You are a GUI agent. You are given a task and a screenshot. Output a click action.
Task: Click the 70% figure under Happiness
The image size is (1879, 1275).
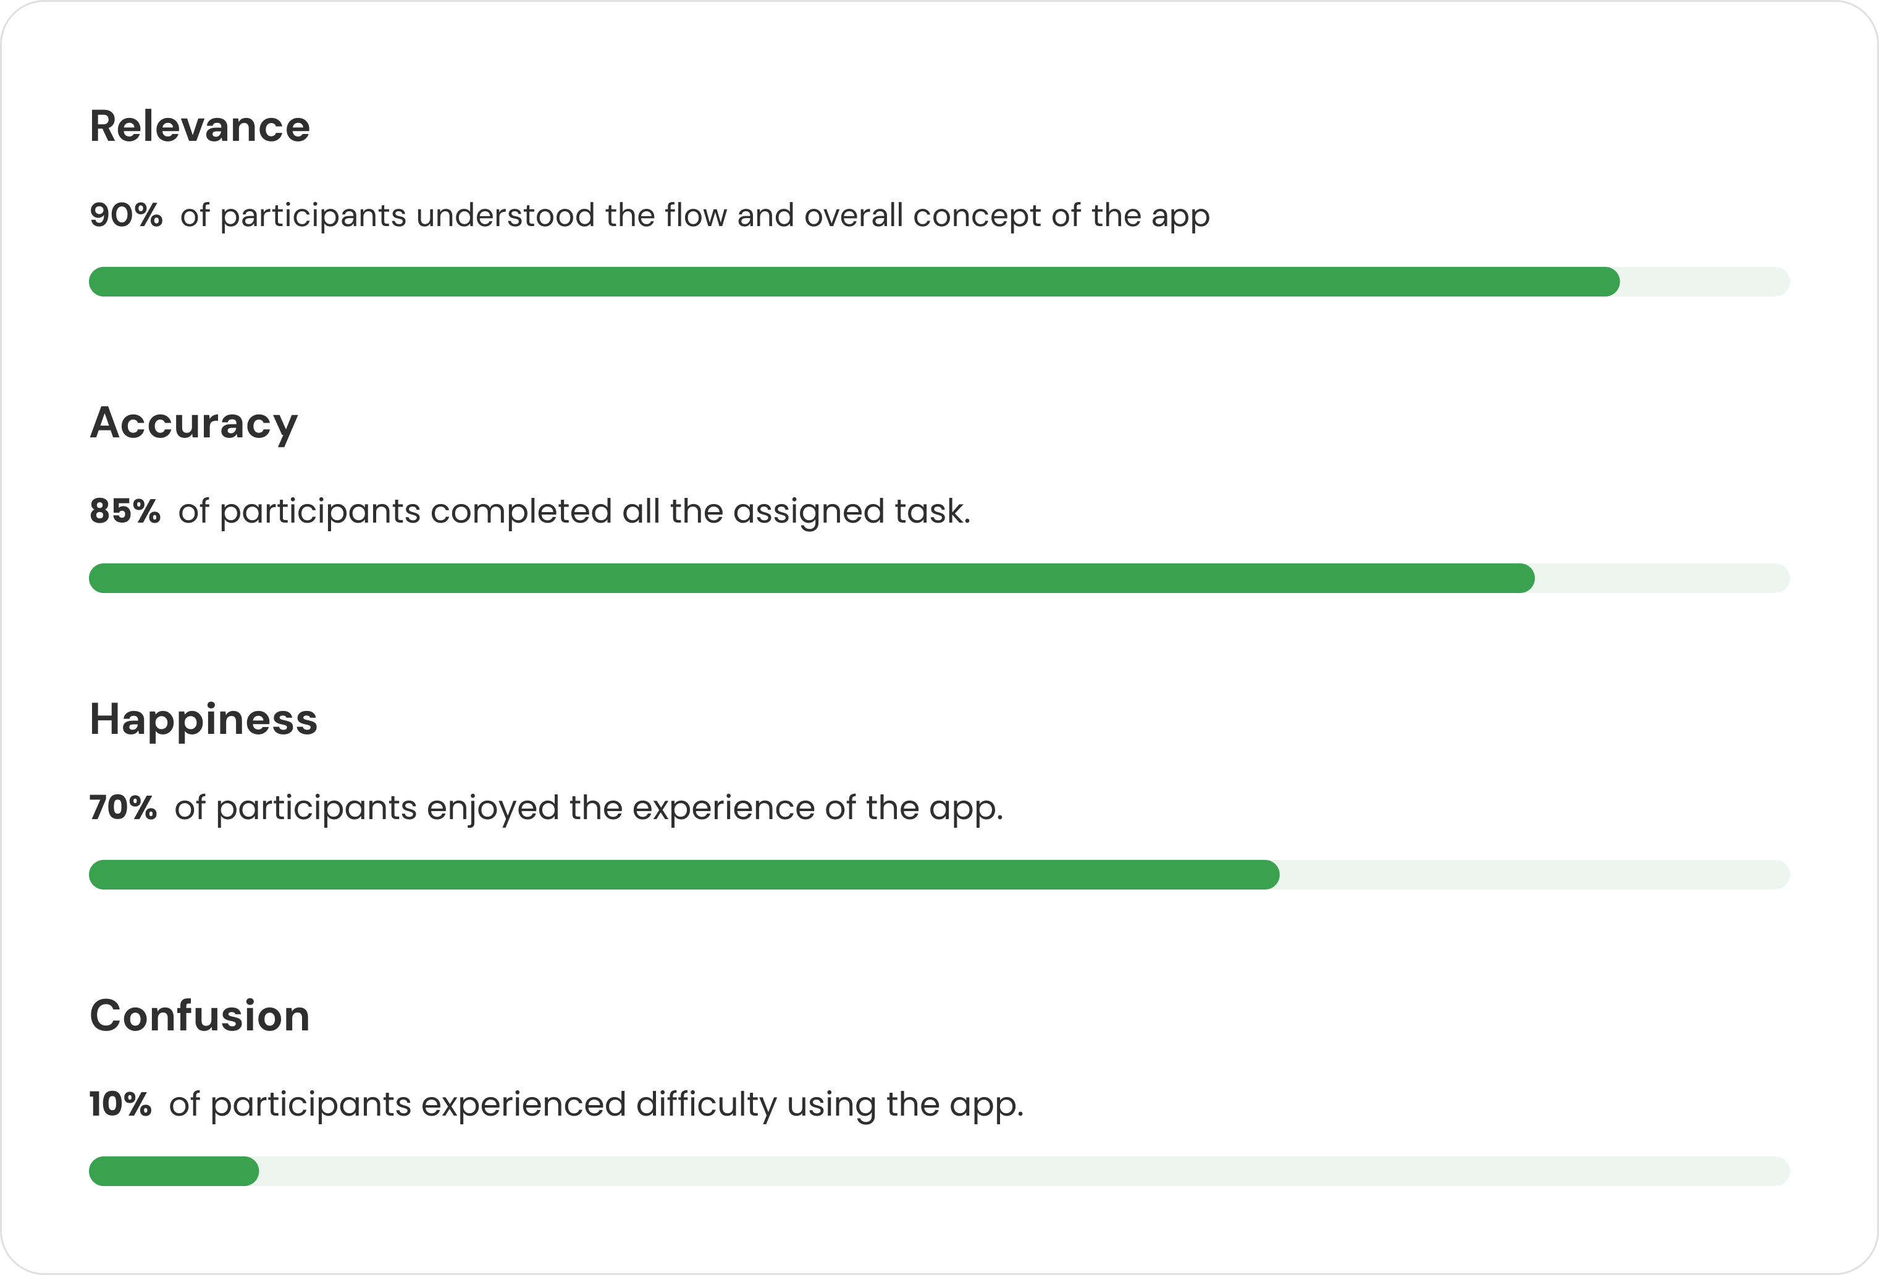point(124,808)
